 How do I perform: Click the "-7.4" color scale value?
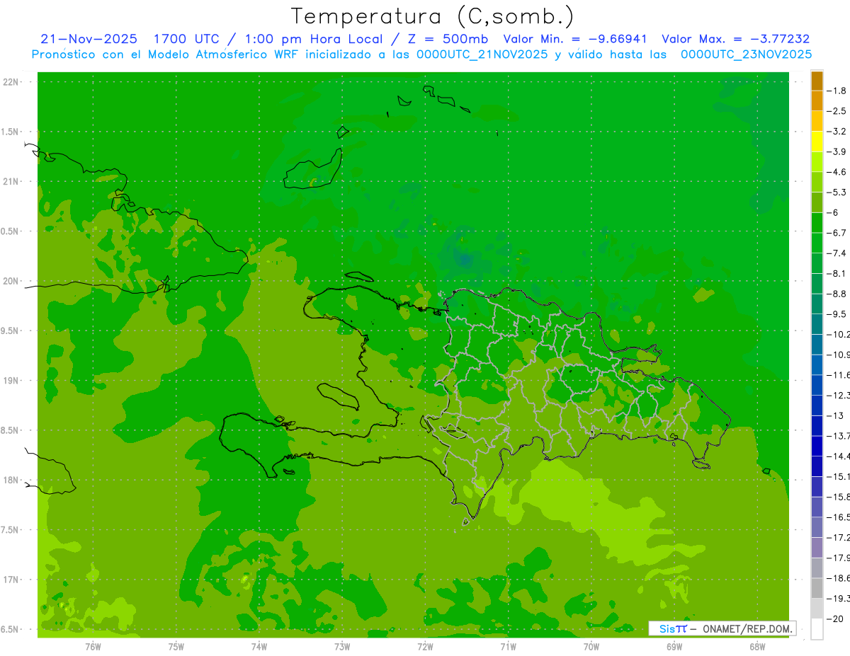(836, 253)
